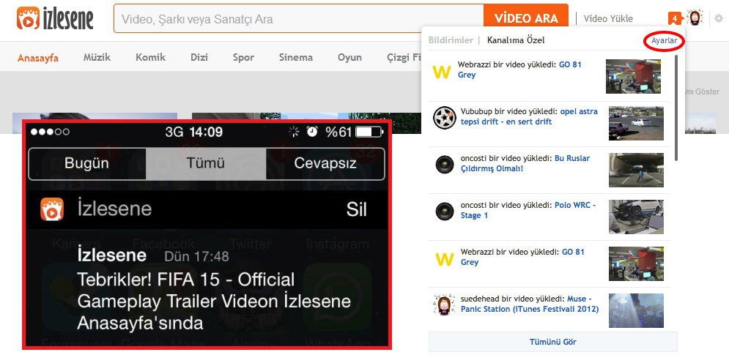Select the Cevapsız tab in phone screenshot
This screenshot has width=729, height=363.
point(325,163)
